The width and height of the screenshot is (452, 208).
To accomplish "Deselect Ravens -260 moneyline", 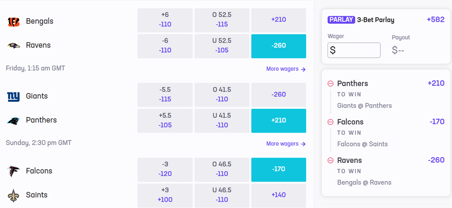I will point(278,46).
